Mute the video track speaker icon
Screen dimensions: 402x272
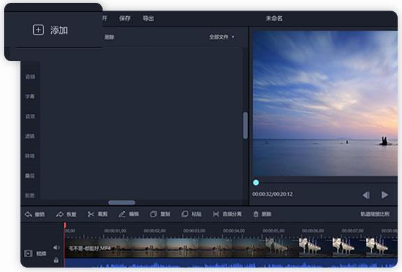[56, 247]
